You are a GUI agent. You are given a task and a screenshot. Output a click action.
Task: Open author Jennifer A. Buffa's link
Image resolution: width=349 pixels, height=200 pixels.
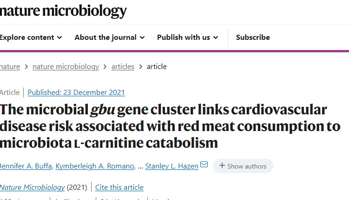[26, 166]
